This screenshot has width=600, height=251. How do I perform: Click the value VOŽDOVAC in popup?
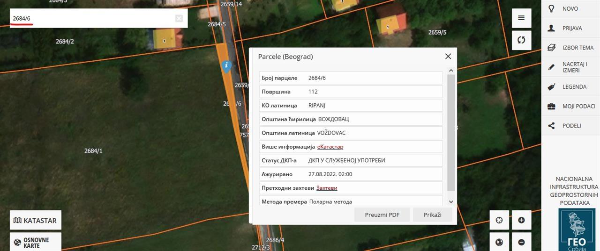point(331,133)
